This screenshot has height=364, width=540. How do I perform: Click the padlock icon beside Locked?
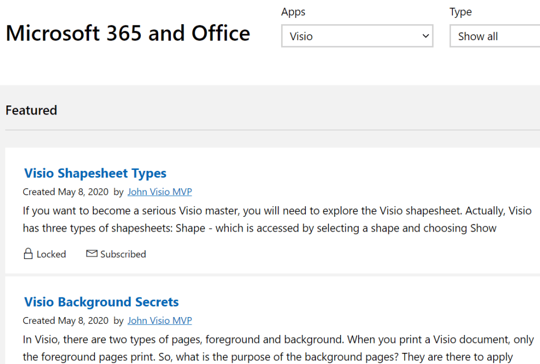point(28,254)
